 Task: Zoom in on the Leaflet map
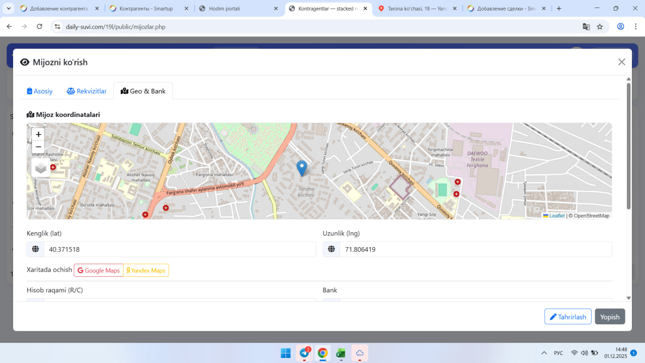[x=38, y=135]
